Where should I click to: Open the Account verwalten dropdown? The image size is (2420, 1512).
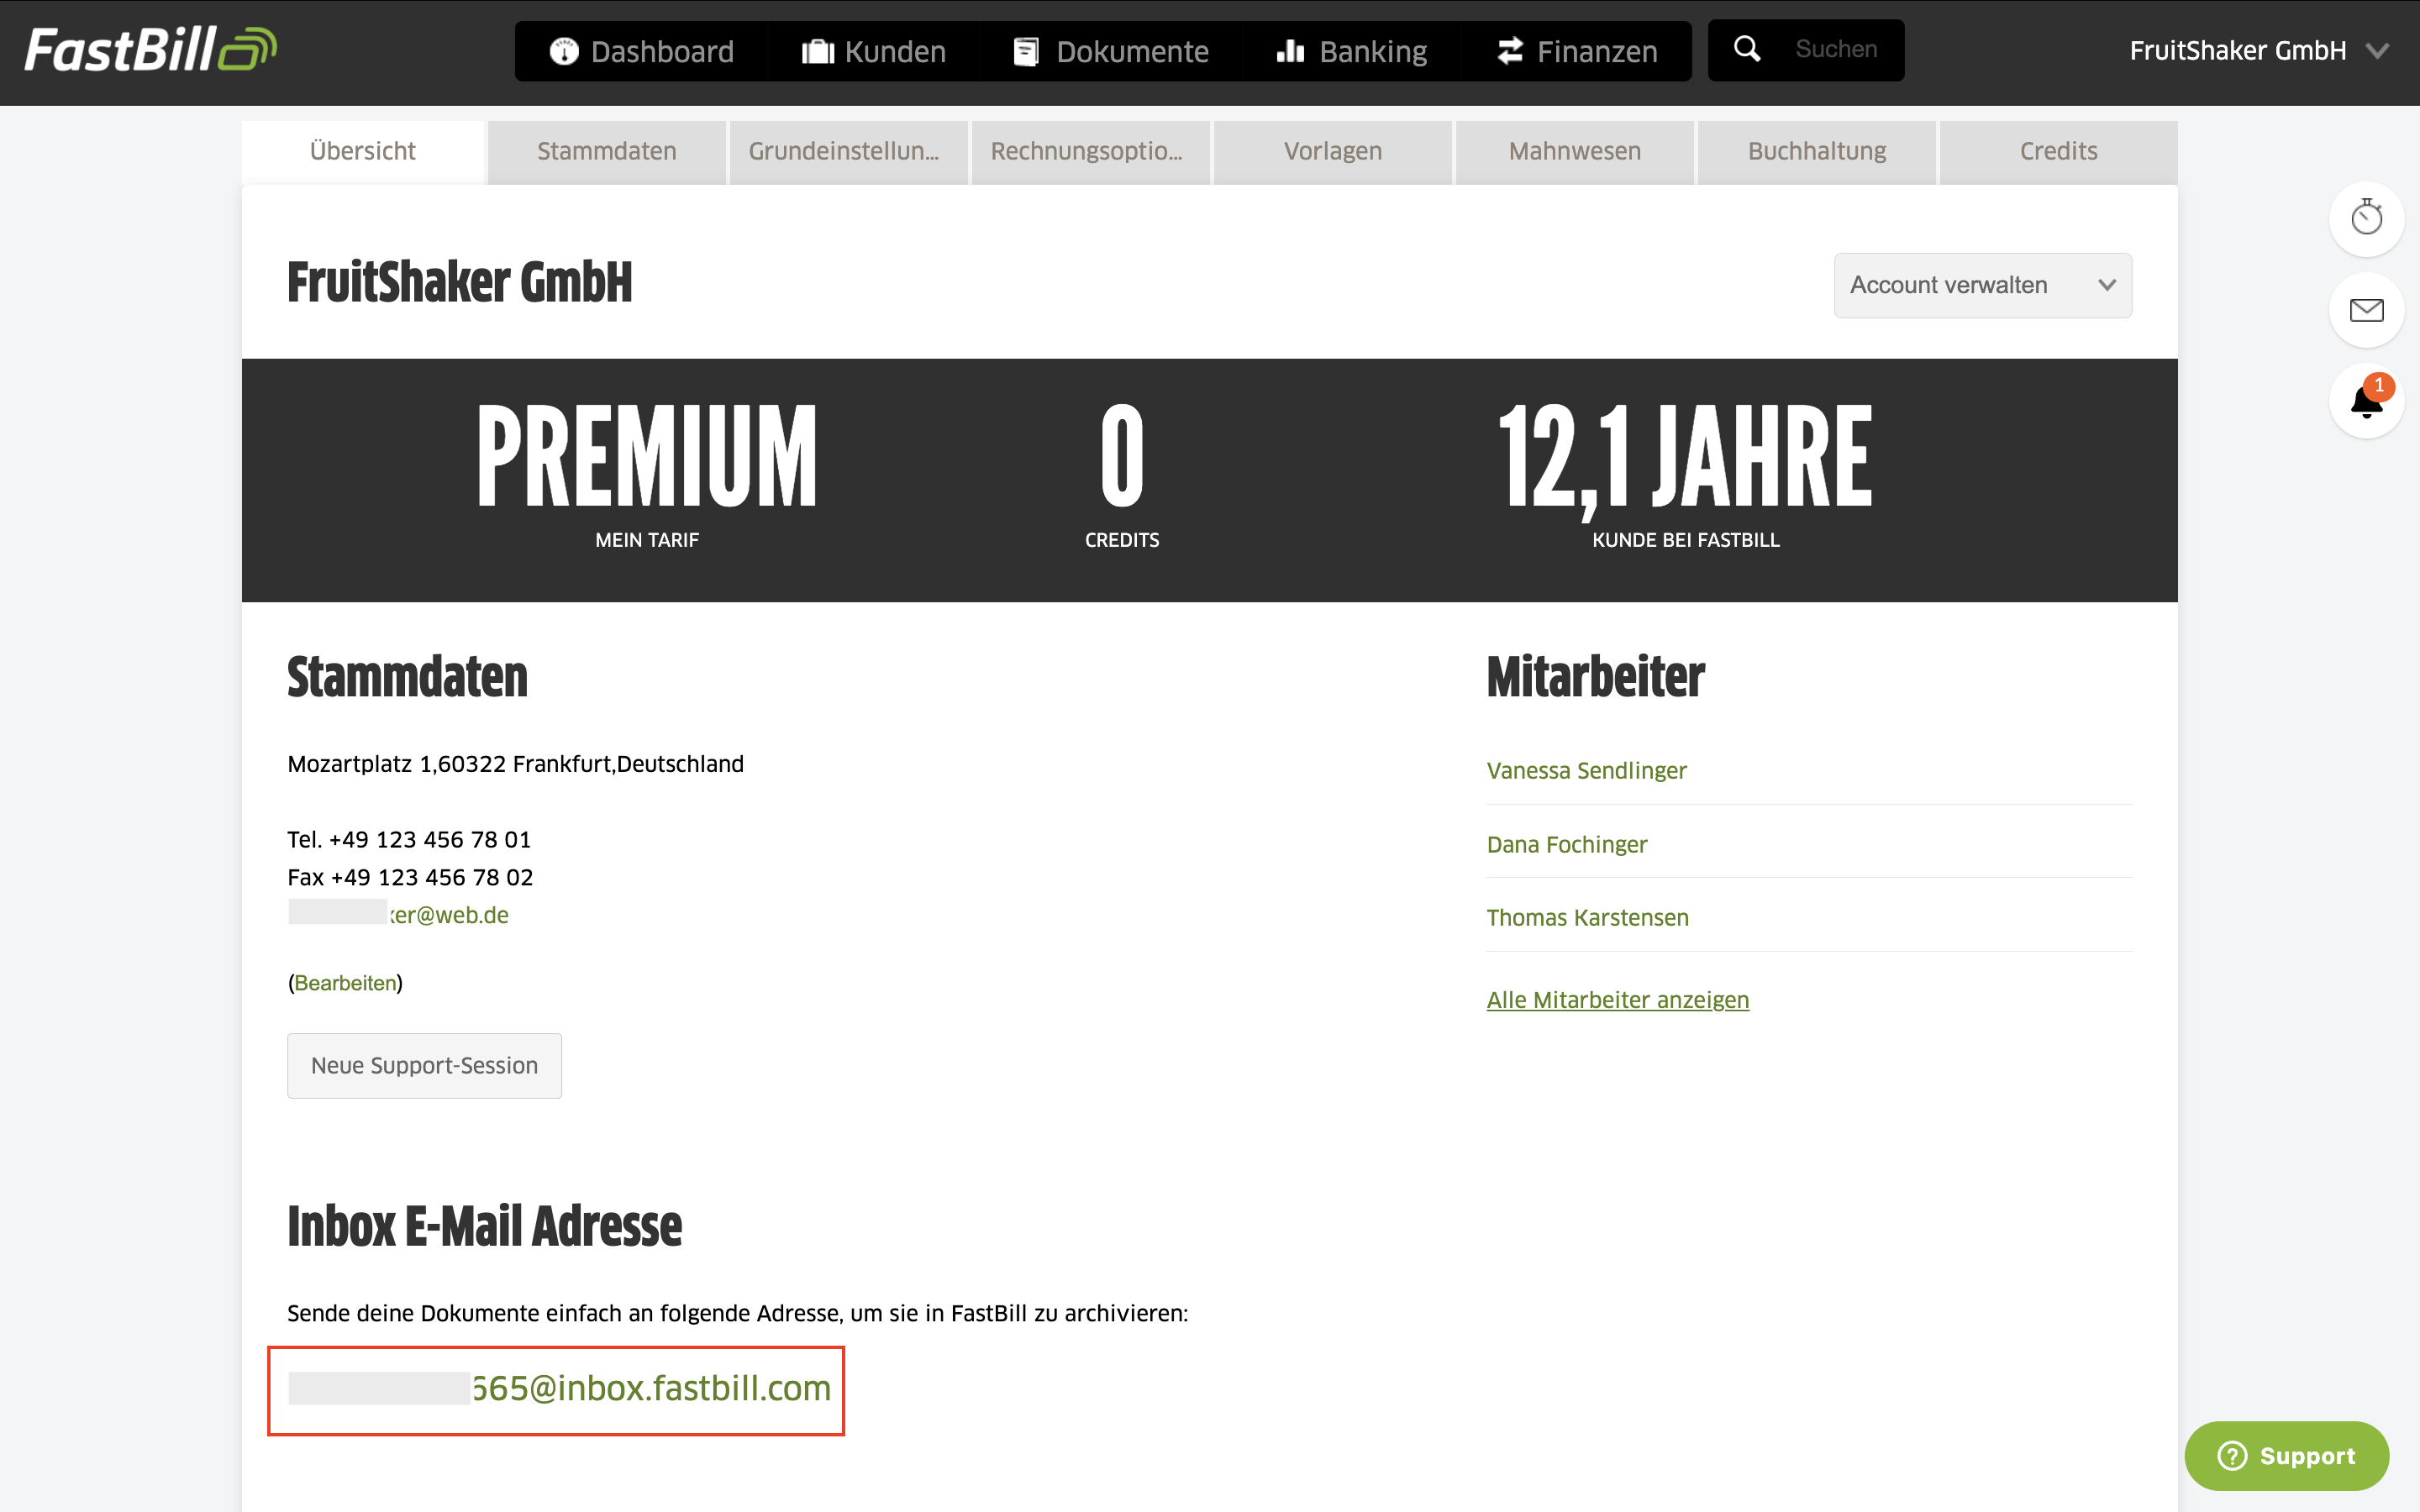(1982, 285)
